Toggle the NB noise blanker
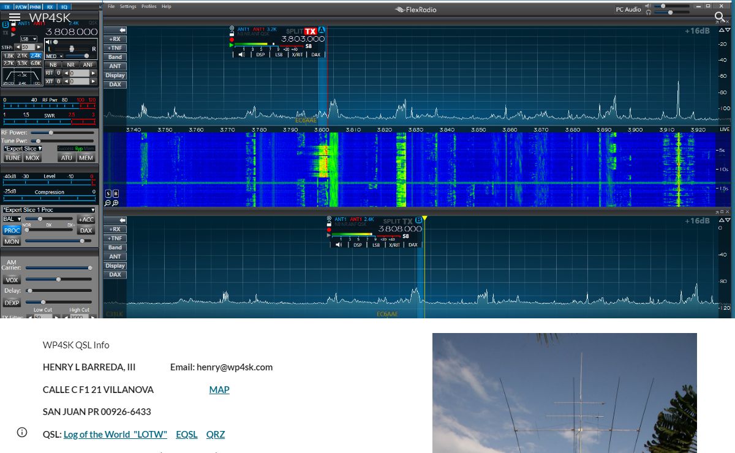735x453 pixels. point(53,64)
